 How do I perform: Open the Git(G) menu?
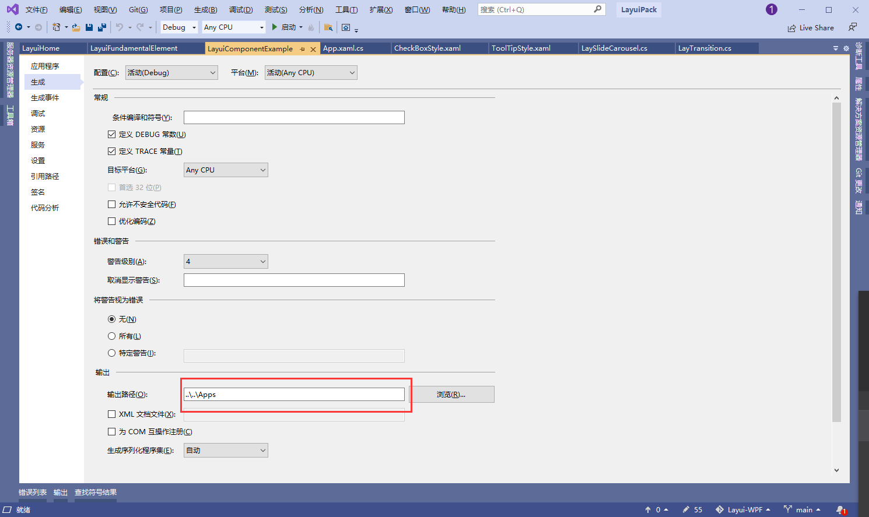click(x=138, y=9)
